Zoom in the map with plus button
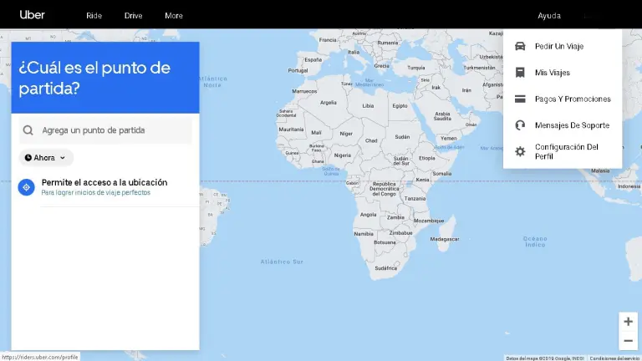 [628, 322]
